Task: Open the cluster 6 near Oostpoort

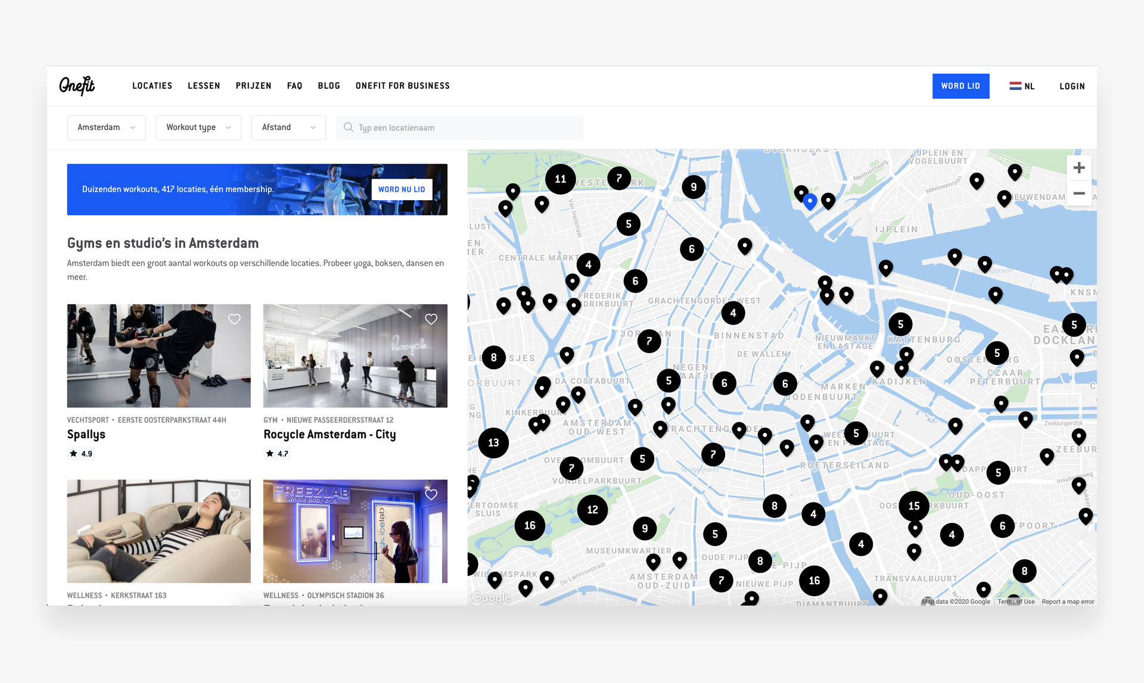Action: [1002, 526]
